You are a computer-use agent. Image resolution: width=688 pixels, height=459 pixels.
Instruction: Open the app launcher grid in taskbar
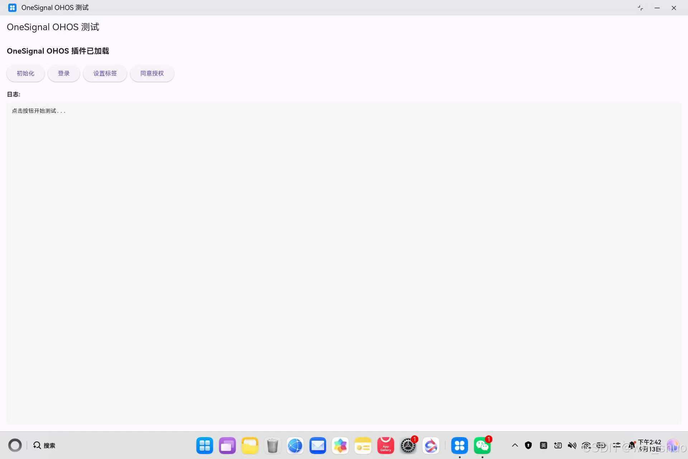(x=205, y=446)
